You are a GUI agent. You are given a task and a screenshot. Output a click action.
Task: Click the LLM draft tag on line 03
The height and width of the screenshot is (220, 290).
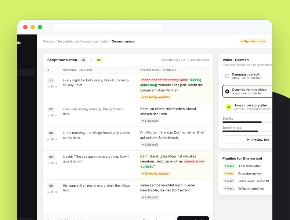pyautogui.click(x=150, y=144)
